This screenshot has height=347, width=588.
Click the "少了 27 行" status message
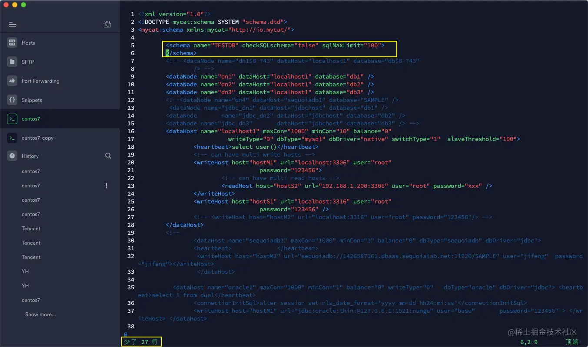(142, 342)
